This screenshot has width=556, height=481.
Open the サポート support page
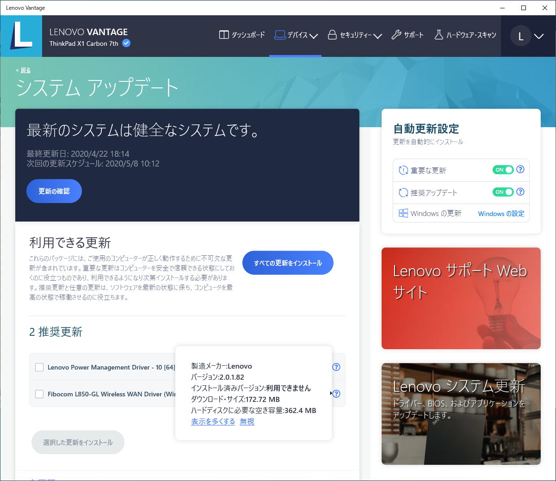[x=408, y=35]
